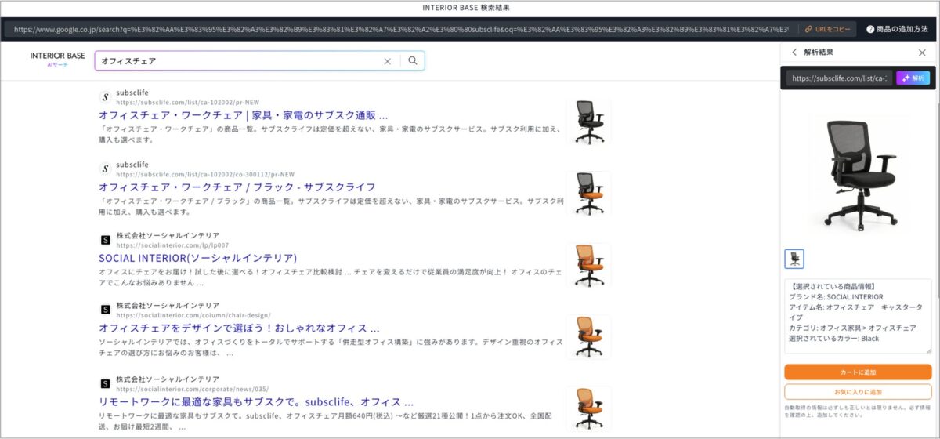Click the URLをコピー button

pyautogui.click(x=828, y=29)
